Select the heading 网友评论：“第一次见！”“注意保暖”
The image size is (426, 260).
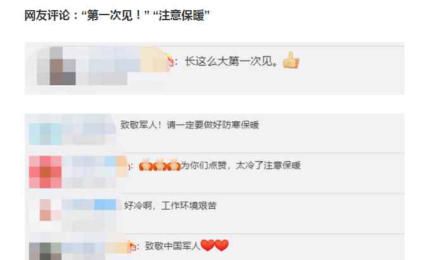point(117,15)
